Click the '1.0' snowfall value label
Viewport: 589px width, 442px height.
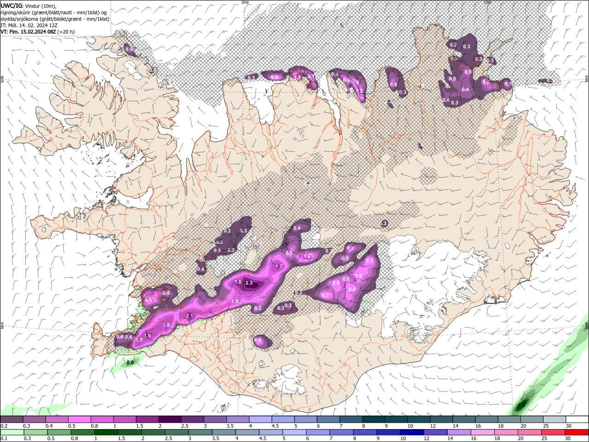(x=235, y=301)
